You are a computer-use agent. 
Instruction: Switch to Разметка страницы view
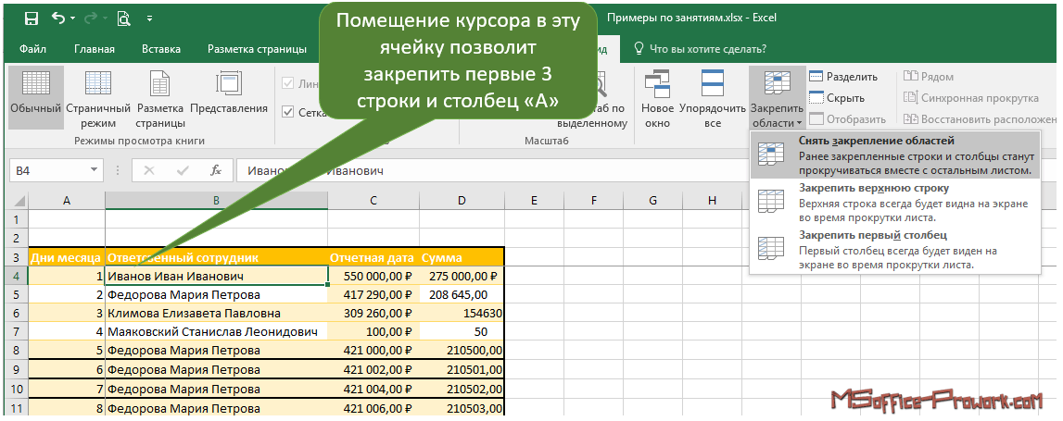(x=160, y=98)
